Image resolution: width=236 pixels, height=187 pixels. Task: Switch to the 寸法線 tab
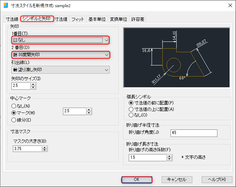click(x=12, y=19)
